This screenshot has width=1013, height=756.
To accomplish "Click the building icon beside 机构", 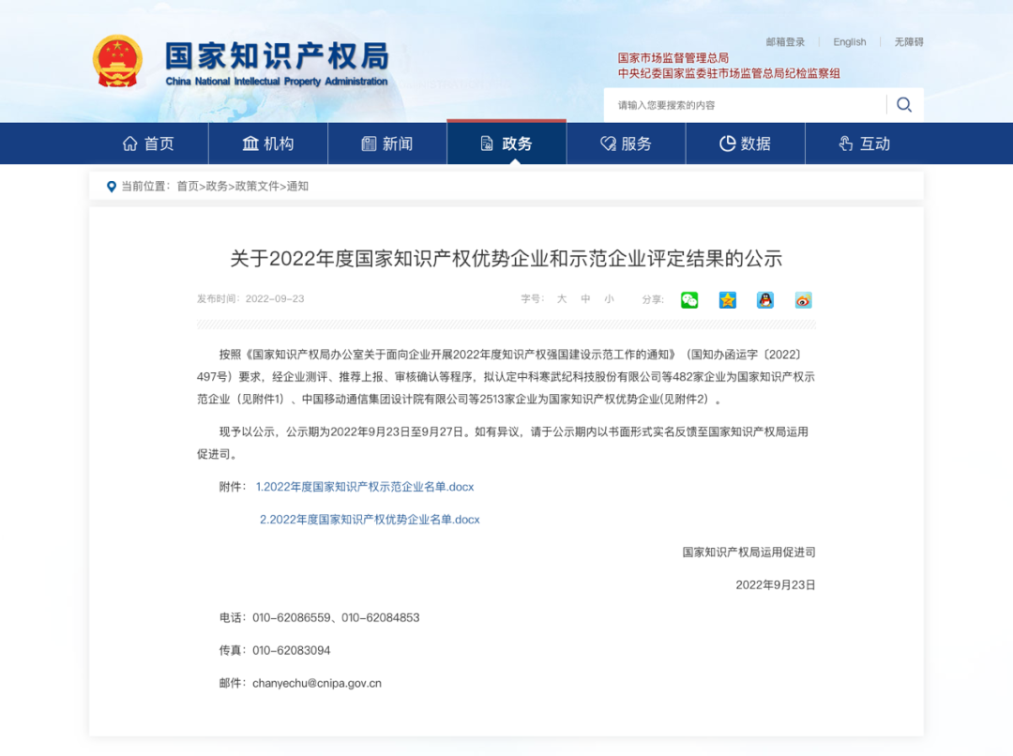I will [250, 144].
